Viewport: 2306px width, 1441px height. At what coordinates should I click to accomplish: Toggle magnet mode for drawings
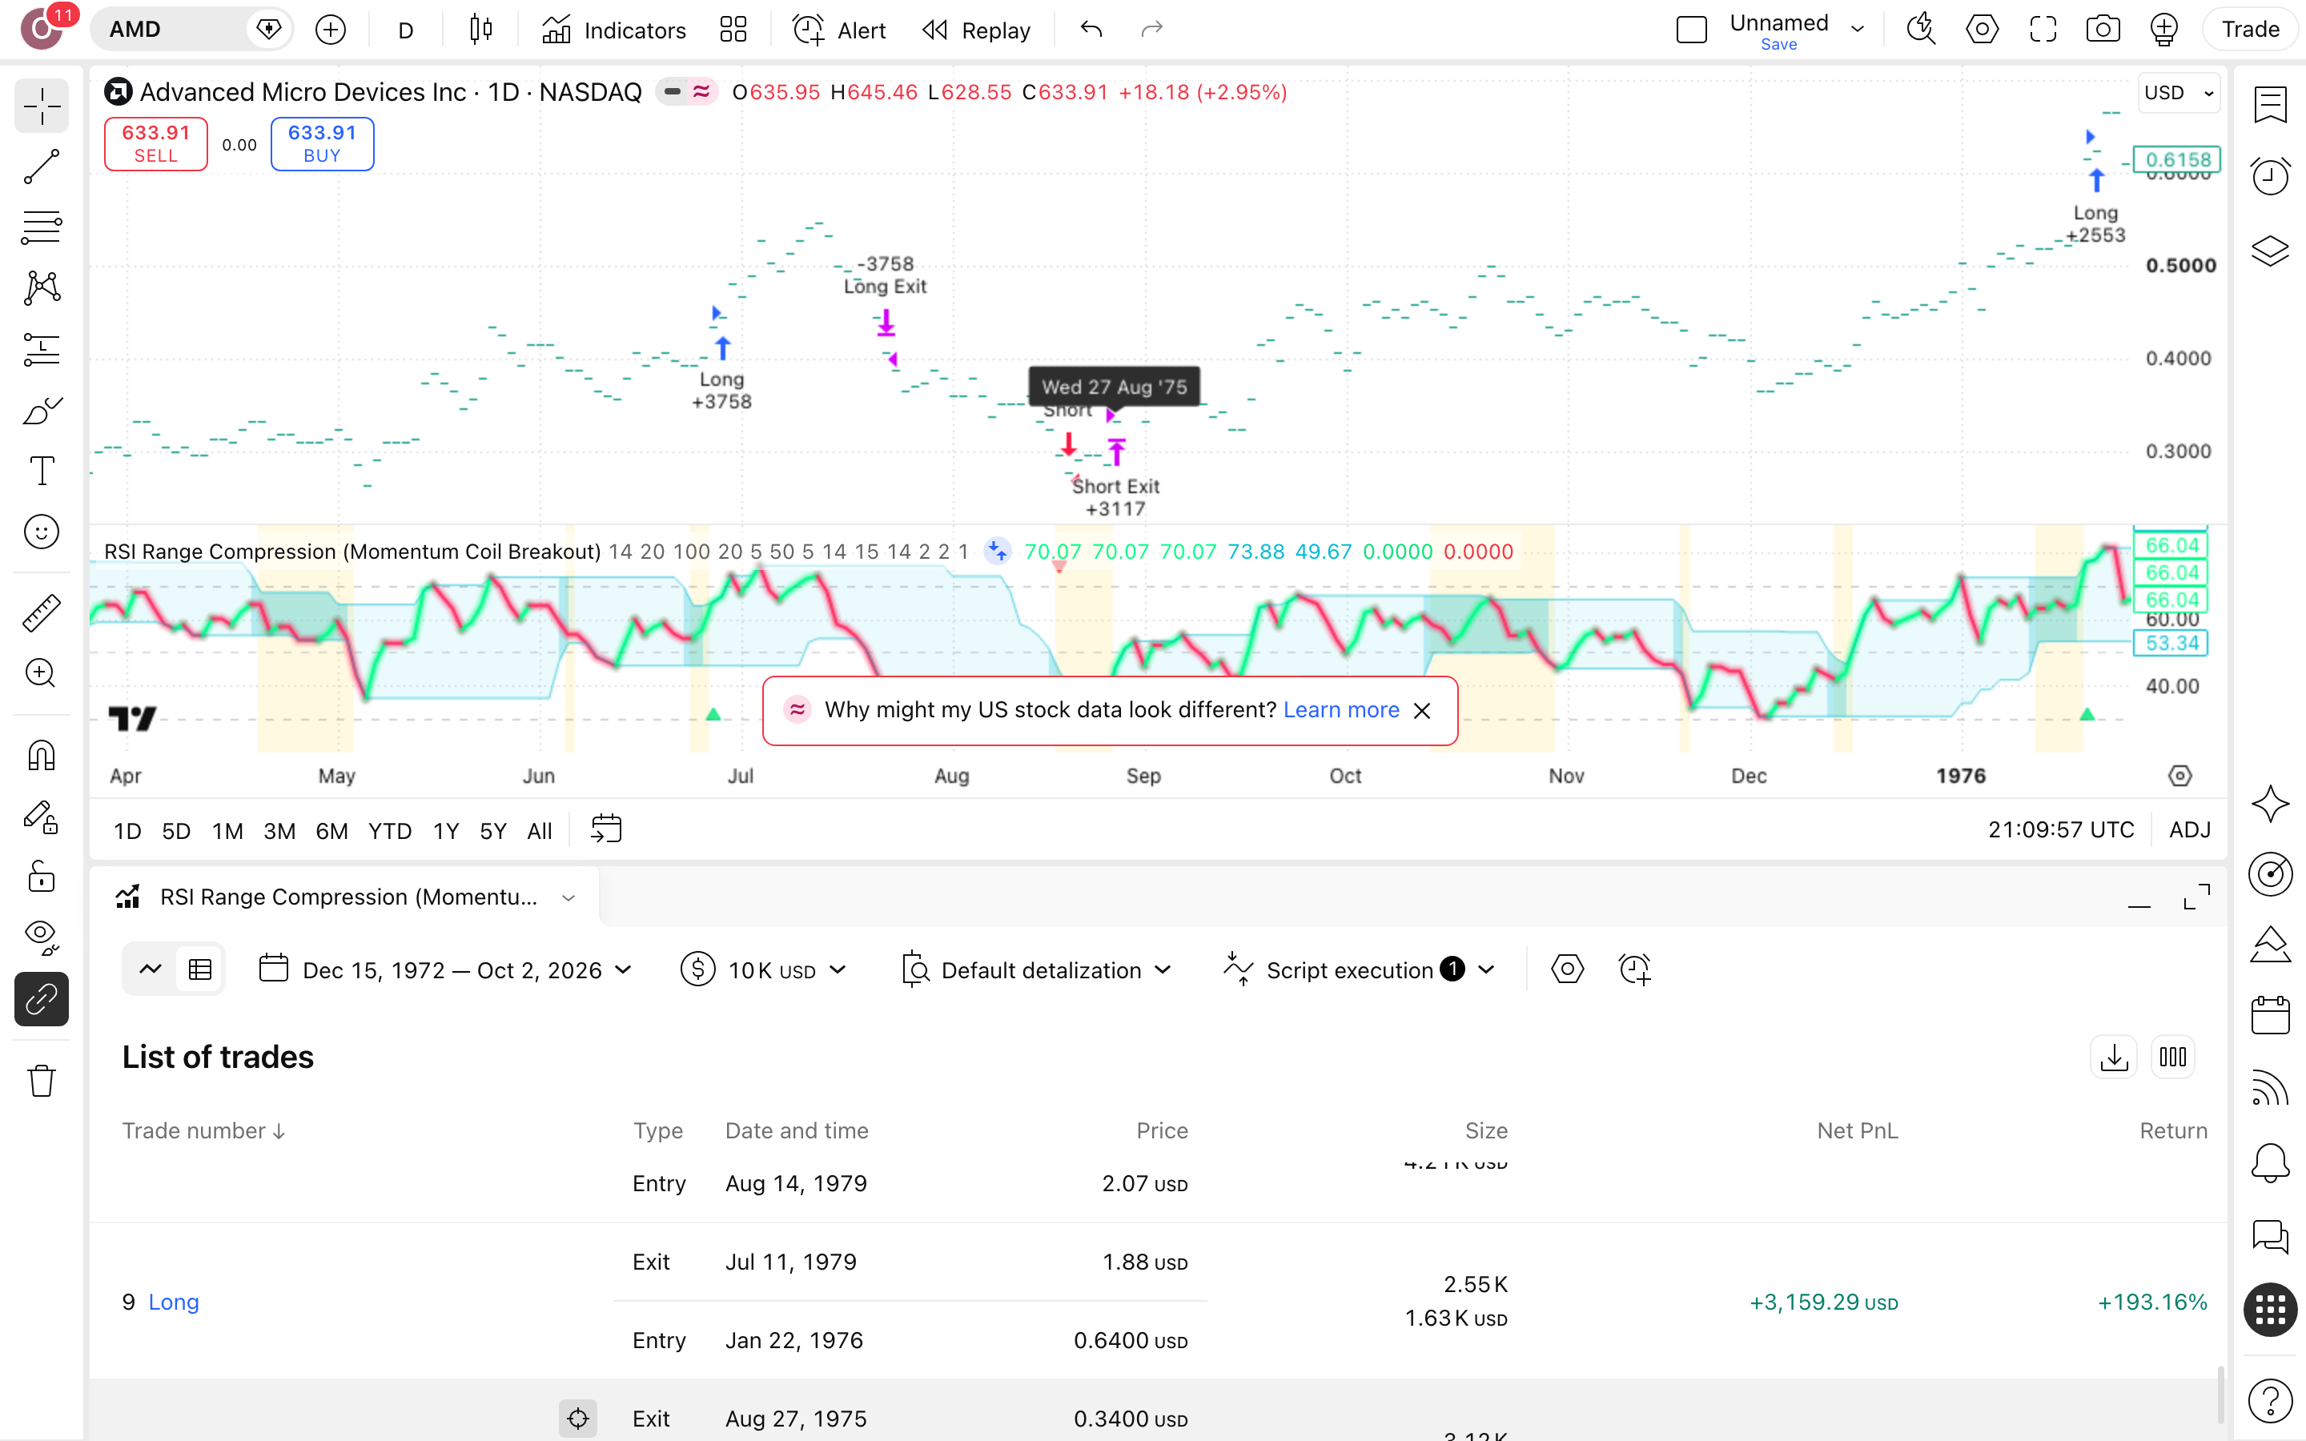tap(41, 756)
